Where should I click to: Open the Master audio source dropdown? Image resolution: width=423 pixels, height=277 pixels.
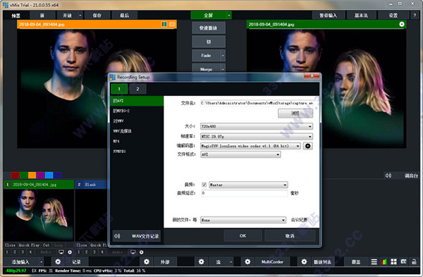[x=248, y=185]
